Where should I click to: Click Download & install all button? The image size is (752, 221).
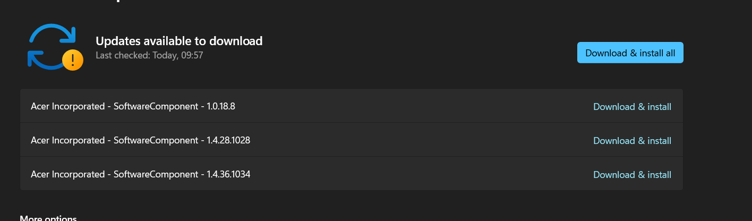click(630, 53)
